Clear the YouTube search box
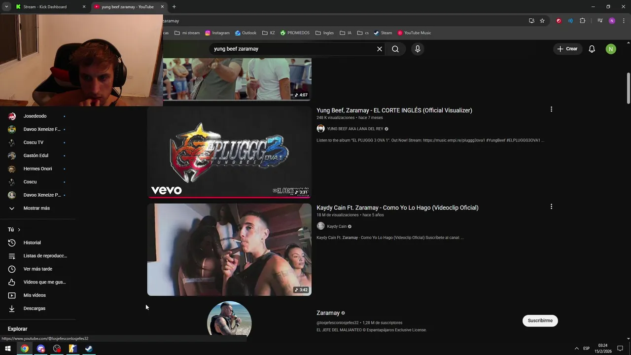631x355 pixels. tap(380, 49)
